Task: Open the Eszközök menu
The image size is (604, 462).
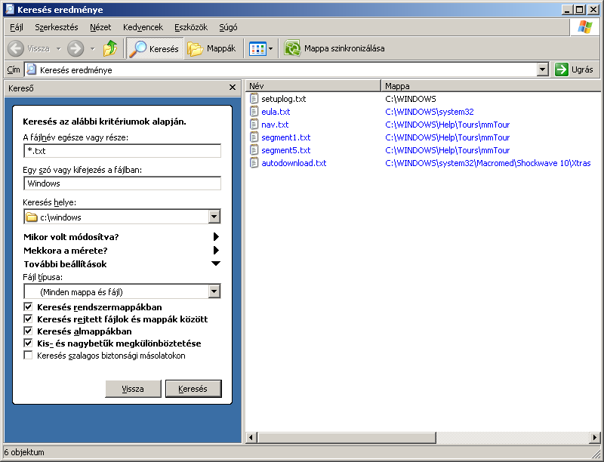Action: [191, 27]
